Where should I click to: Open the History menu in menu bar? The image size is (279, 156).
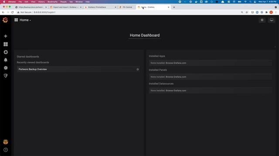[x=41, y=2]
